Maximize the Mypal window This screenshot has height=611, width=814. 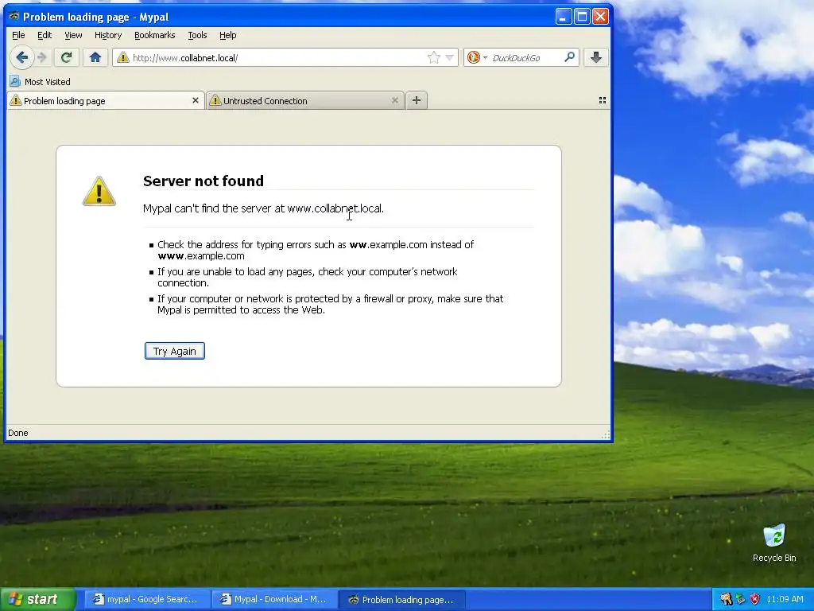click(x=582, y=17)
